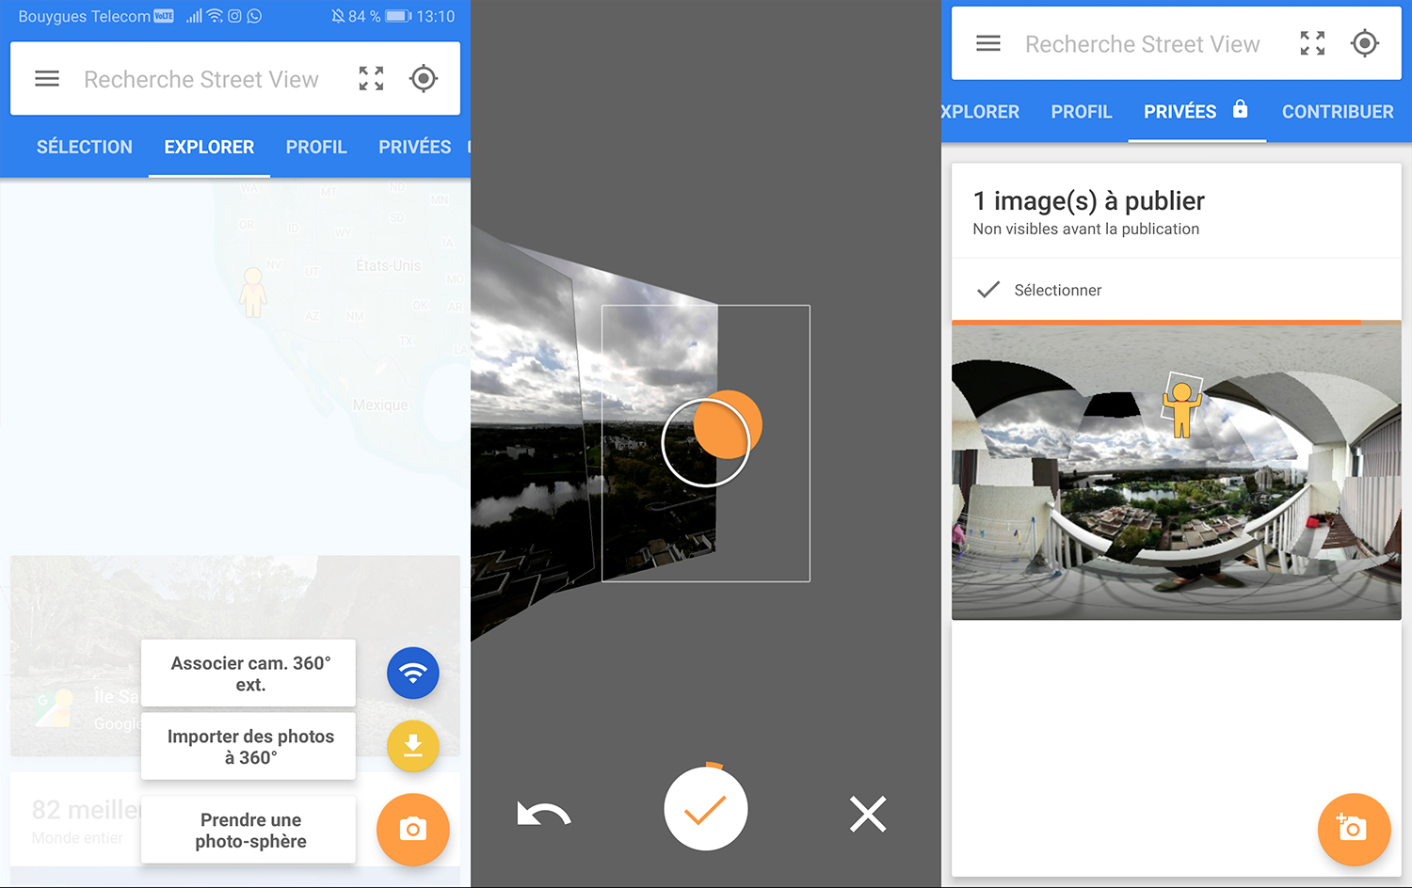Open PRIVÉES tab in left screen
1412x888 pixels.
[415, 147]
